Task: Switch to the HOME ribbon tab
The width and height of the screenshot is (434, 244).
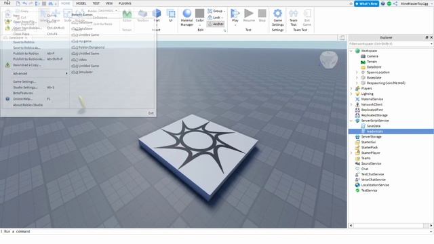Action: [x=66, y=3]
